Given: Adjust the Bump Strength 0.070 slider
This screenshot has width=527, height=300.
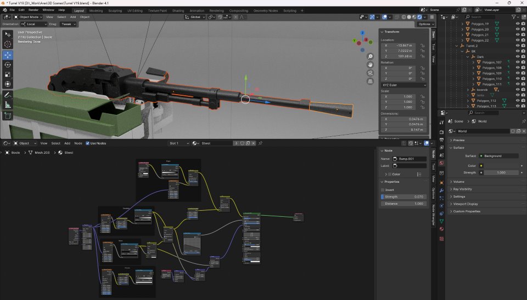Looking at the screenshot, I should click(403, 197).
